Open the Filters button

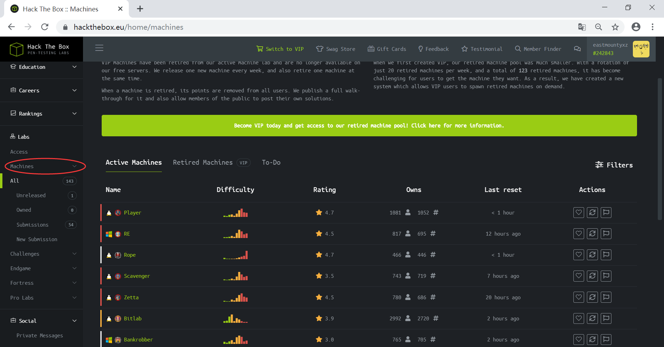pos(614,165)
